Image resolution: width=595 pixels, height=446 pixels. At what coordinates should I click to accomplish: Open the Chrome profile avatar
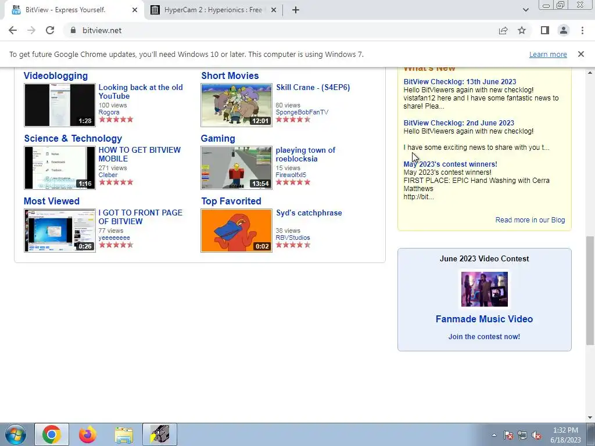(564, 30)
